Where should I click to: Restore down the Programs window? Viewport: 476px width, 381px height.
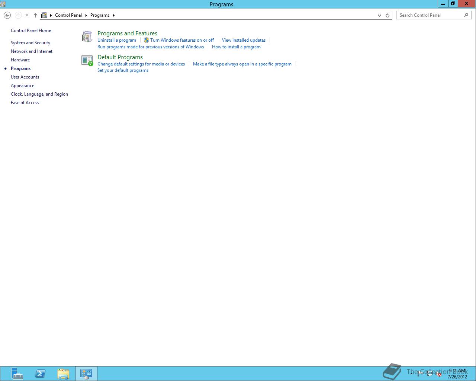point(453,4)
